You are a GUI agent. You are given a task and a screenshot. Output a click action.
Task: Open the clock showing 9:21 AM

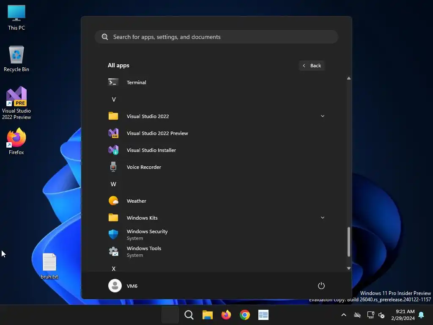coord(403,315)
